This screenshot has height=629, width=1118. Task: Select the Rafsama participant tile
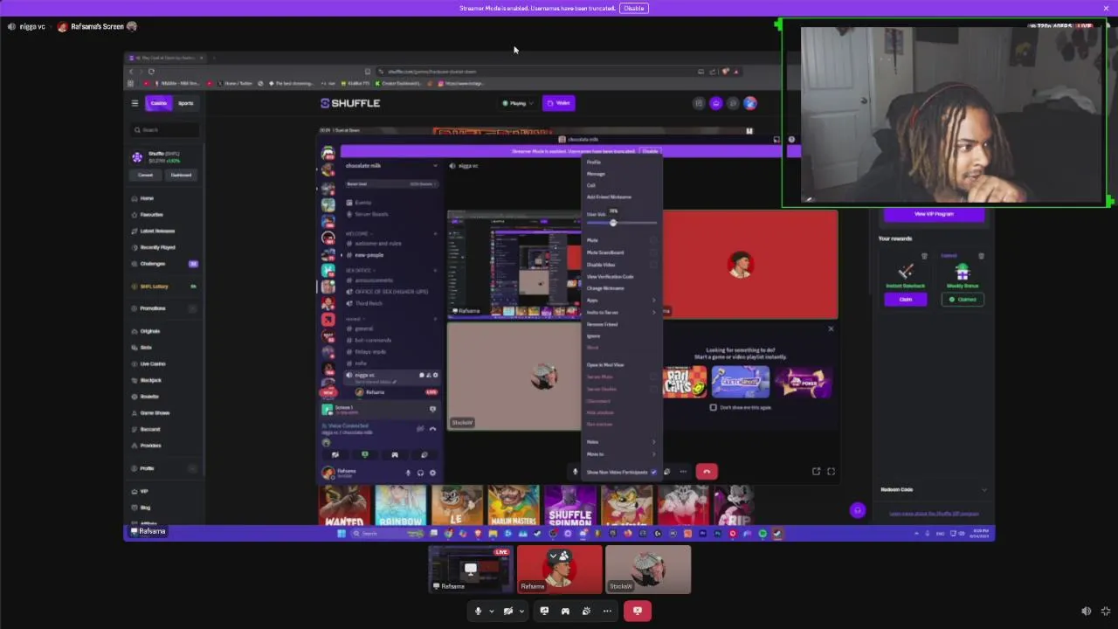[559, 569]
